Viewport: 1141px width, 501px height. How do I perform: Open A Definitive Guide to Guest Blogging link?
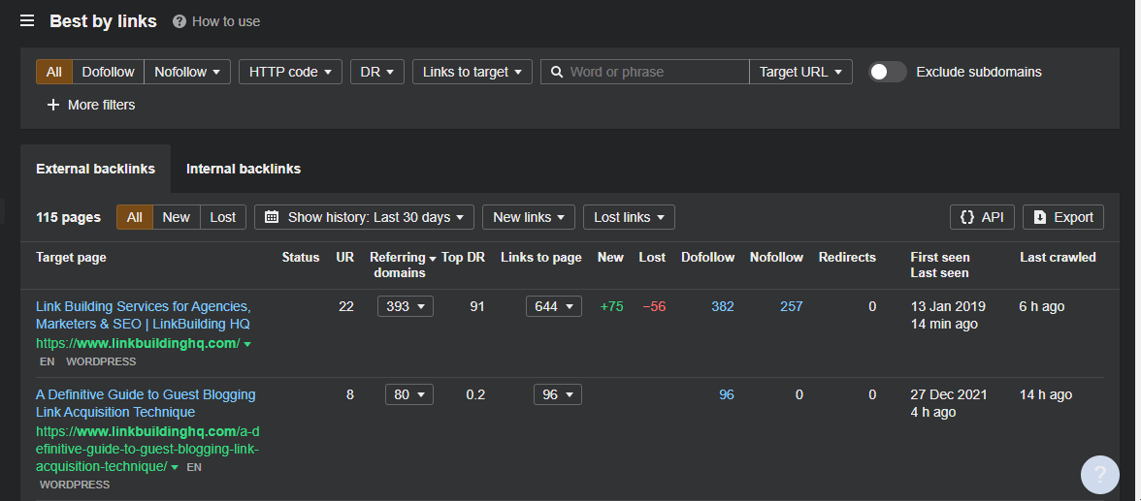146,403
